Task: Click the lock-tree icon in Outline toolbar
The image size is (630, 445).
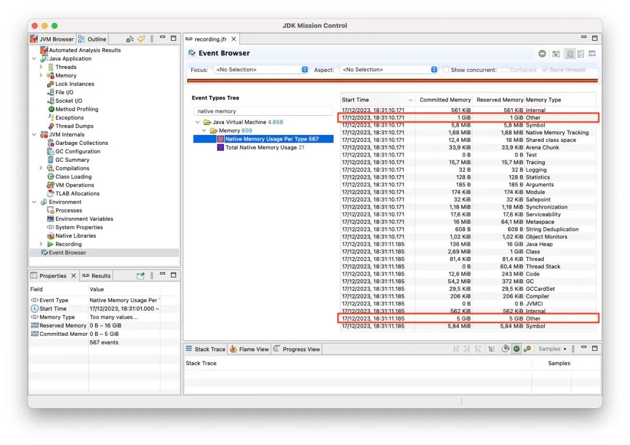Action: coord(129,39)
